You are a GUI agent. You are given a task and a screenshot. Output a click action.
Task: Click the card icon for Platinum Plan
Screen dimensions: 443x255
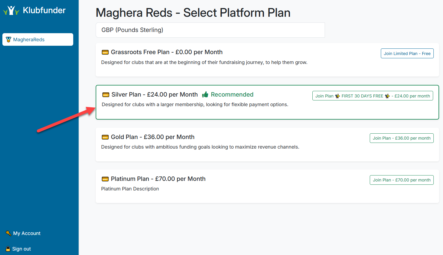(x=105, y=179)
